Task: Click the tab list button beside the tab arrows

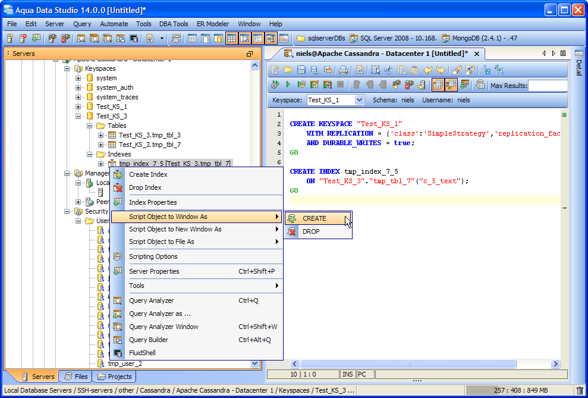Action: pyautogui.click(x=563, y=54)
